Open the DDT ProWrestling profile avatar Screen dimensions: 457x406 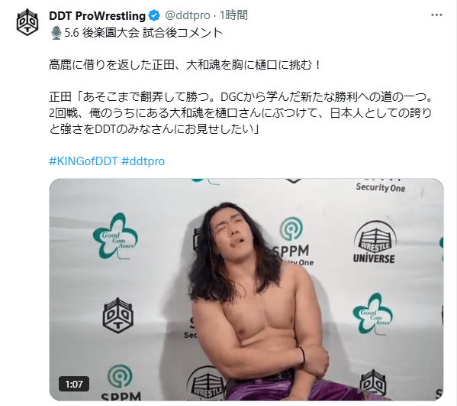pyautogui.click(x=27, y=22)
